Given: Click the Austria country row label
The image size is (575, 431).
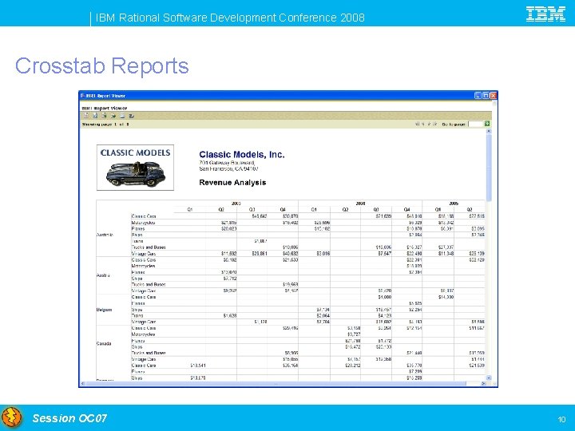Looking at the screenshot, I should point(103,275).
